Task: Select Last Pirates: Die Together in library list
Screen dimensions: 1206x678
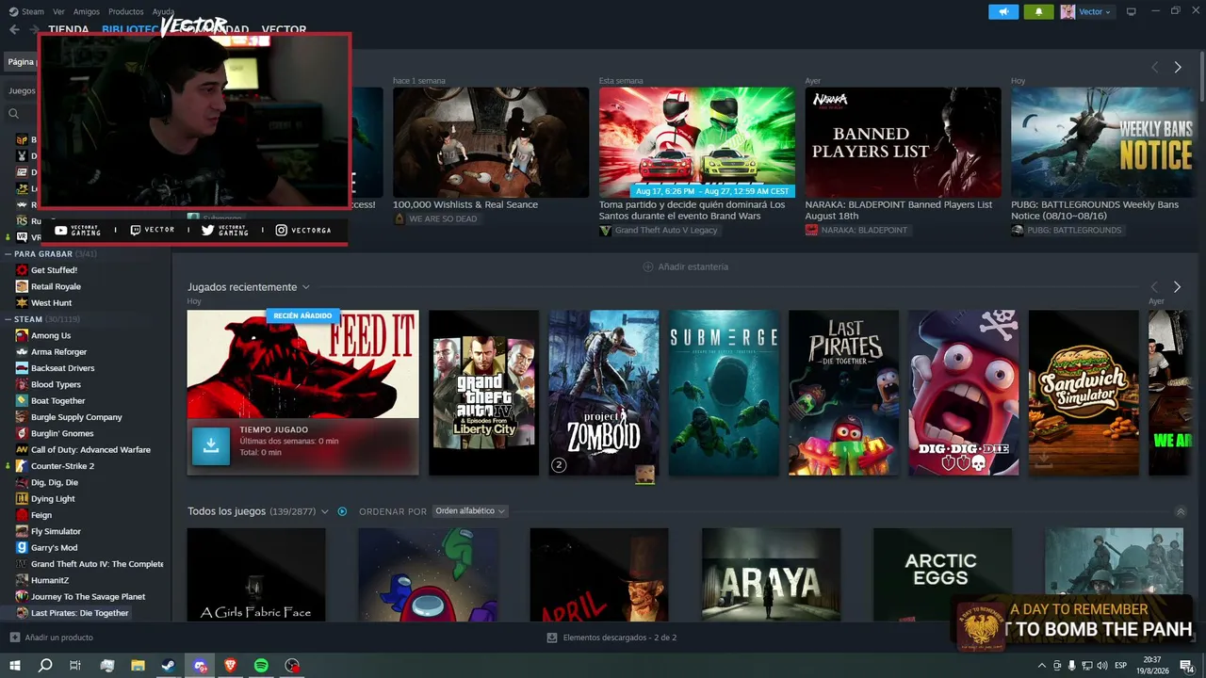Action: pos(79,613)
